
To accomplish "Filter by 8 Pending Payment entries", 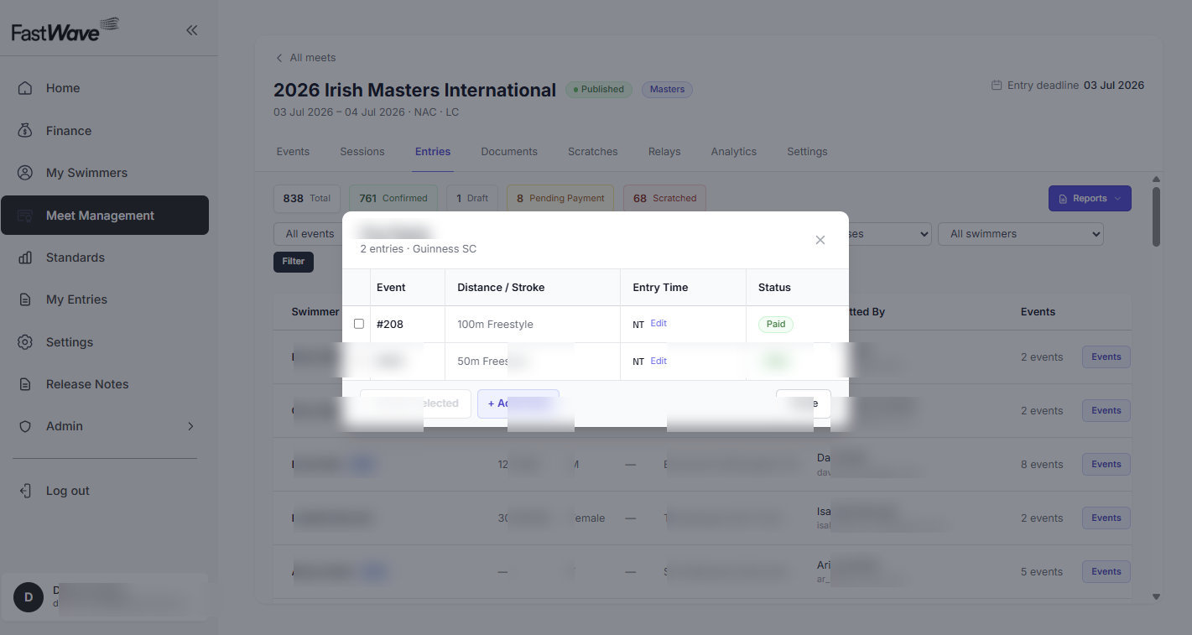I will click(560, 199).
